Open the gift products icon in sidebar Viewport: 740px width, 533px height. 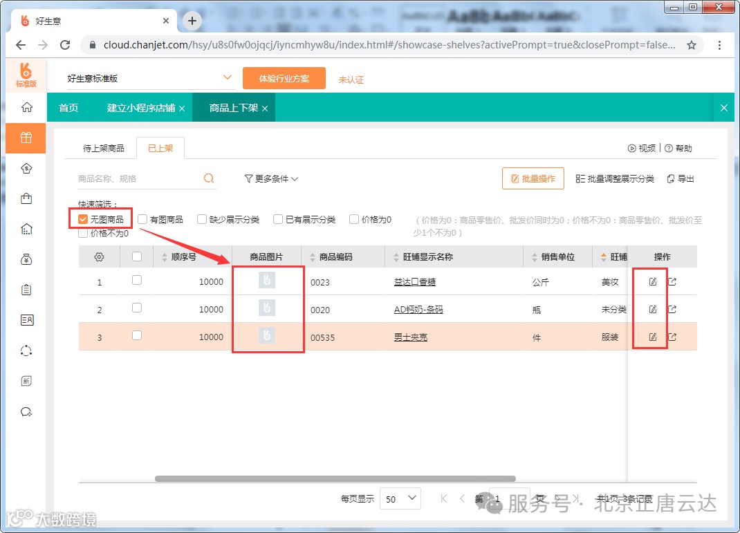point(26,138)
